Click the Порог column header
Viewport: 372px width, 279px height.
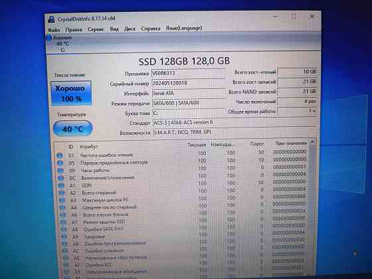pyautogui.click(x=257, y=143)
